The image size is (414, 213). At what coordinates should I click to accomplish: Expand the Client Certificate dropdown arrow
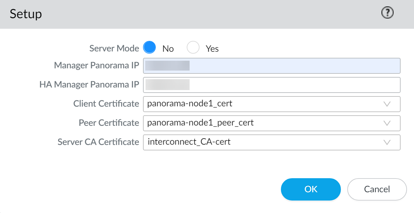click(x=387, y=104)
